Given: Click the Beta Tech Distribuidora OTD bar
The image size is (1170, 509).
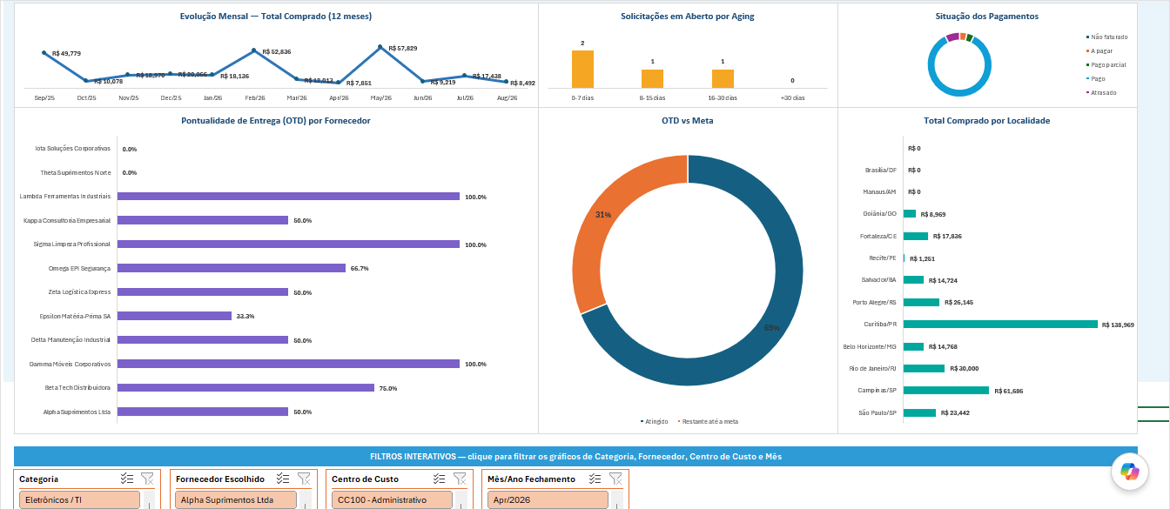Looking at the screenshot, I should point(245,388).
